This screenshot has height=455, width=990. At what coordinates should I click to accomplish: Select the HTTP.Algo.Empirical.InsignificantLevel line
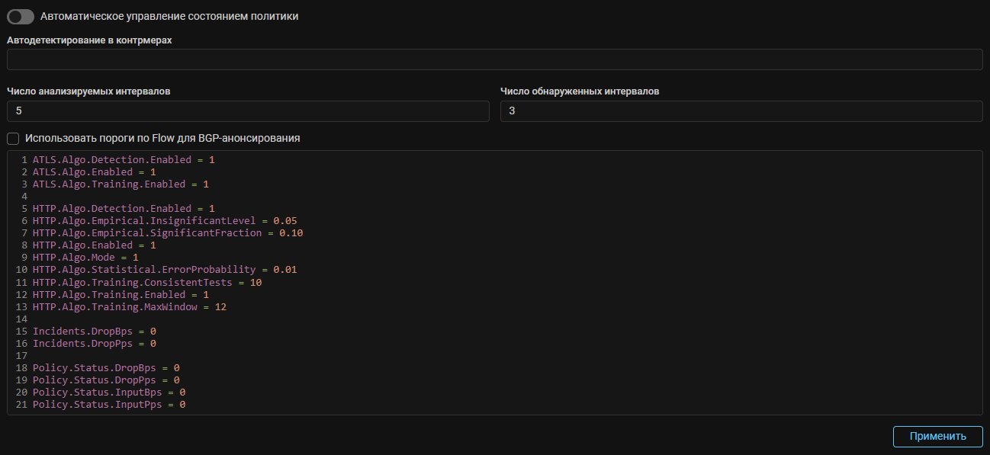coord(164,221)
